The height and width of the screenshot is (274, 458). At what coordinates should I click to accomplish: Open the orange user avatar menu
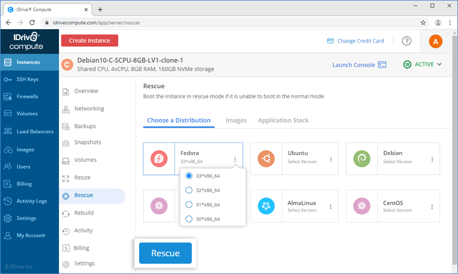(x=435, y=41)
